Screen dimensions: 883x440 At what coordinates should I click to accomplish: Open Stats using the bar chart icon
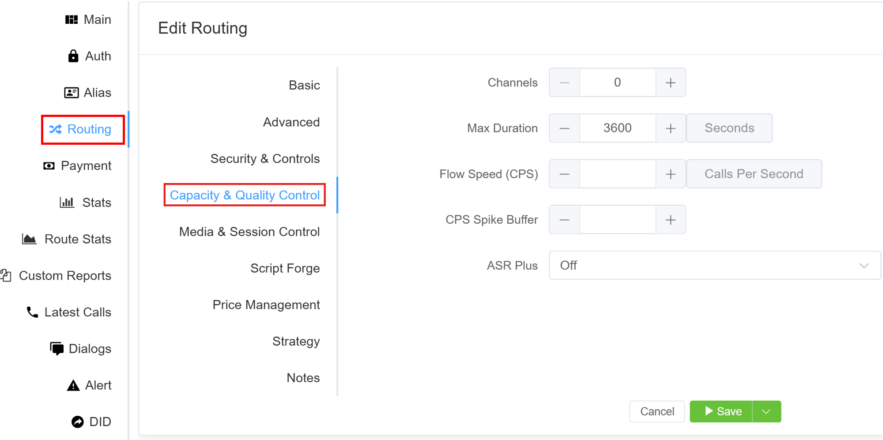tap(67, 203)
